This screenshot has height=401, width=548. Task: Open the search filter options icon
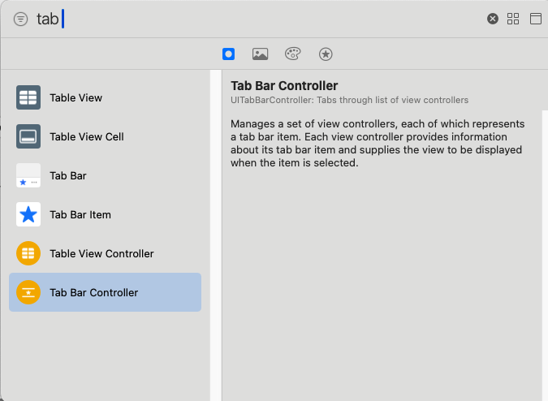pyautogui.click(x=21, y=19)
